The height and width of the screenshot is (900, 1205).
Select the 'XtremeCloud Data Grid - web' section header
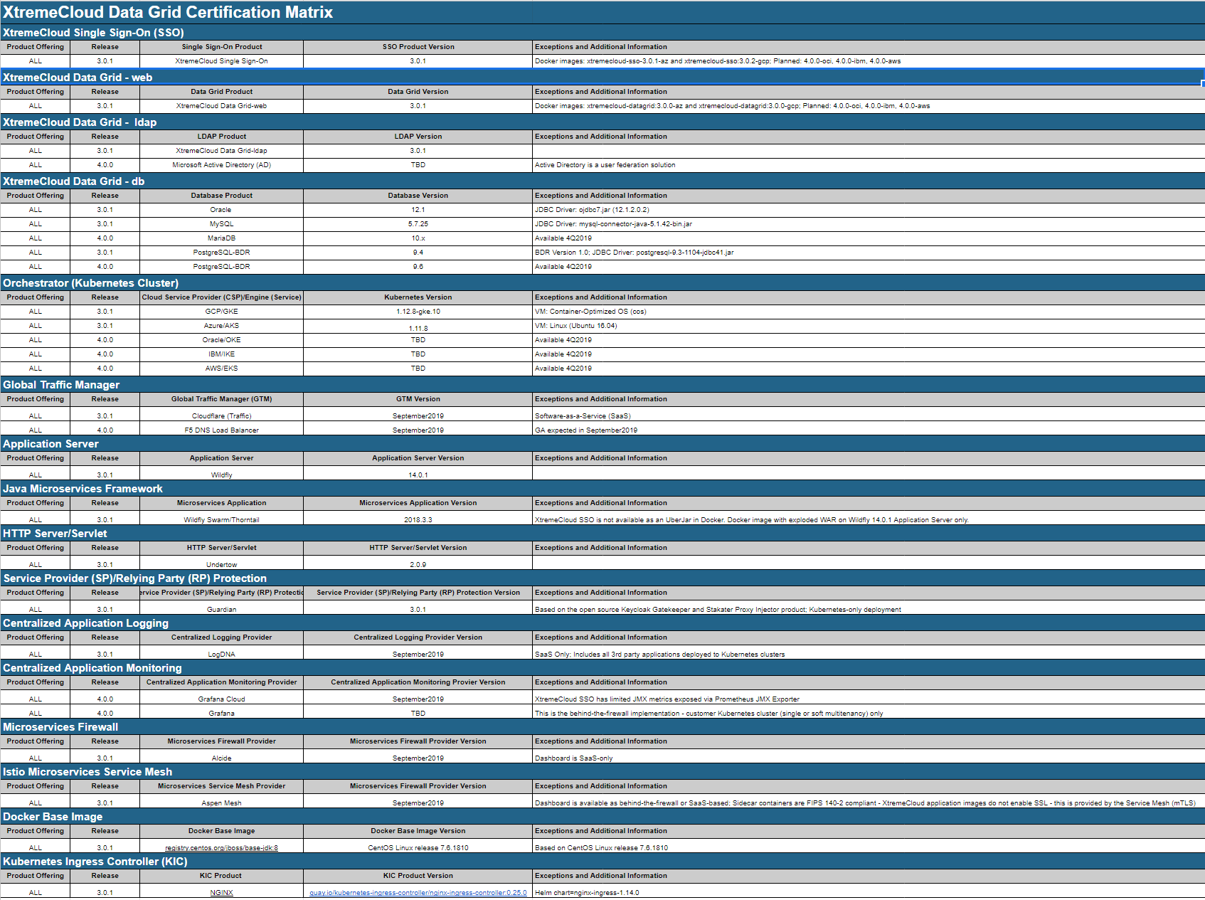[78, 78]
